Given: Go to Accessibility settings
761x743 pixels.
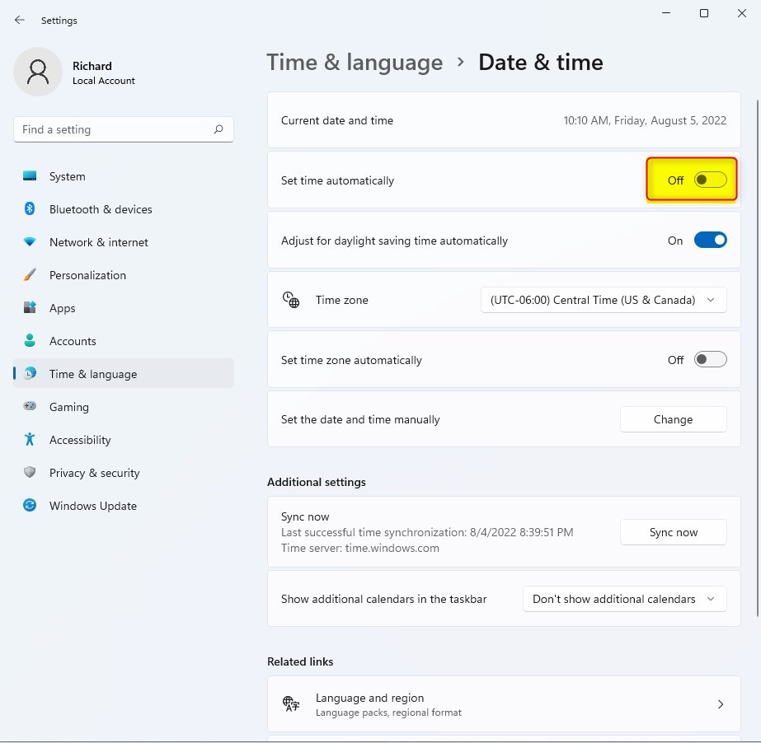Looking at the screenshot, I should 124,440.
